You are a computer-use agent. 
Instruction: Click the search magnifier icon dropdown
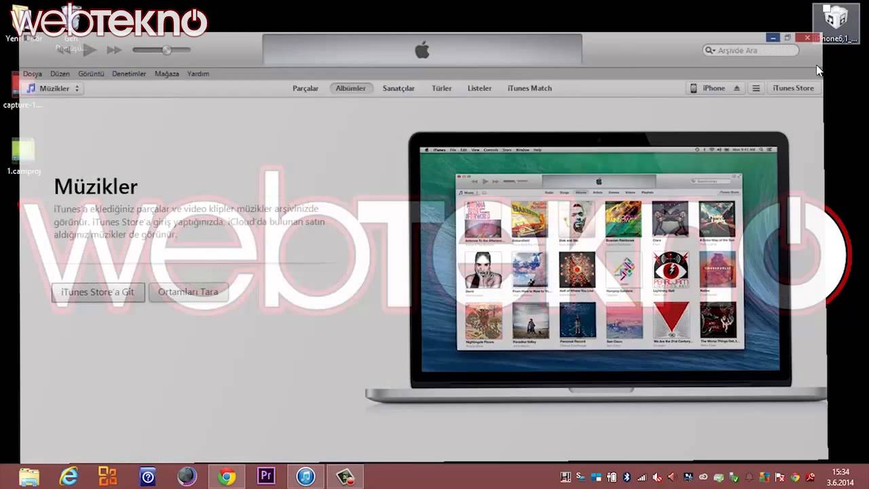[710, 50]
